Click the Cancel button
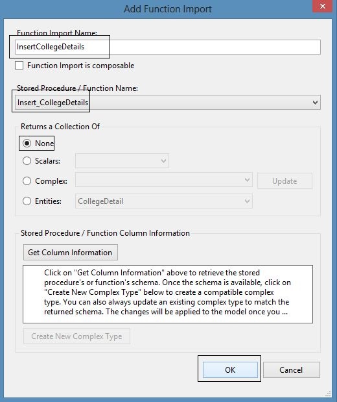This screenshot has height=402, width=337. tap(292, 370)
